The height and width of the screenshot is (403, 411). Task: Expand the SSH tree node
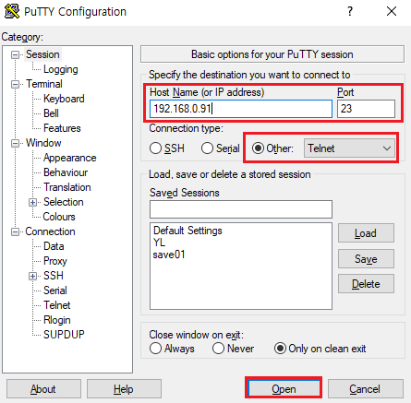pyautogui.click(x=32, y=276)
